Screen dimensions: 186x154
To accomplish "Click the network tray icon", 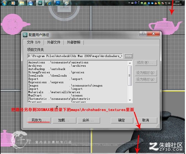I will [x=166, y=3].
